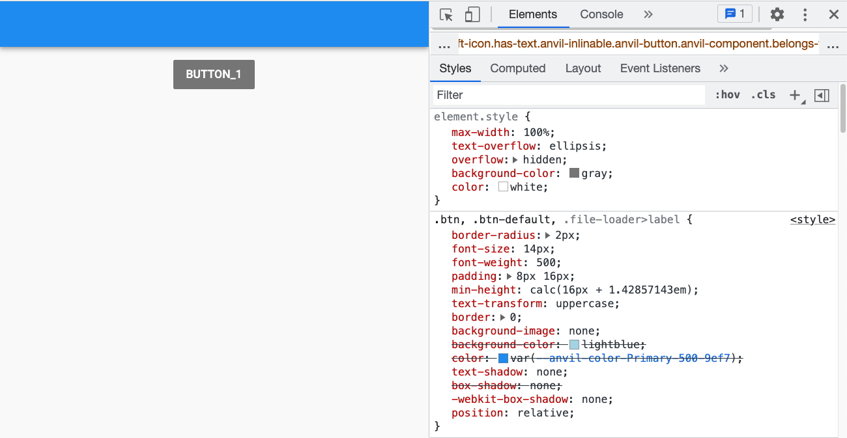Expand the padding shorthand property triangle
This screenshot has width=847, height=438.
pos(509,276)
